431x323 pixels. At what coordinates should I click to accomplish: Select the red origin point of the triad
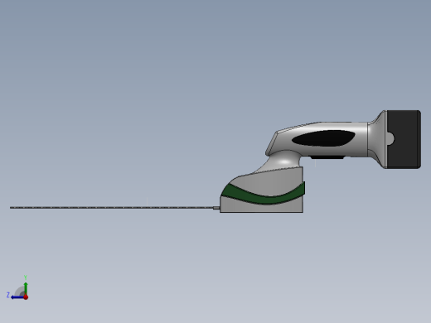(26, 297)
